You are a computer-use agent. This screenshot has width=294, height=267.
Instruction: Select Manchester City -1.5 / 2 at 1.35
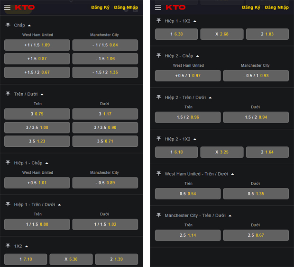105,72
